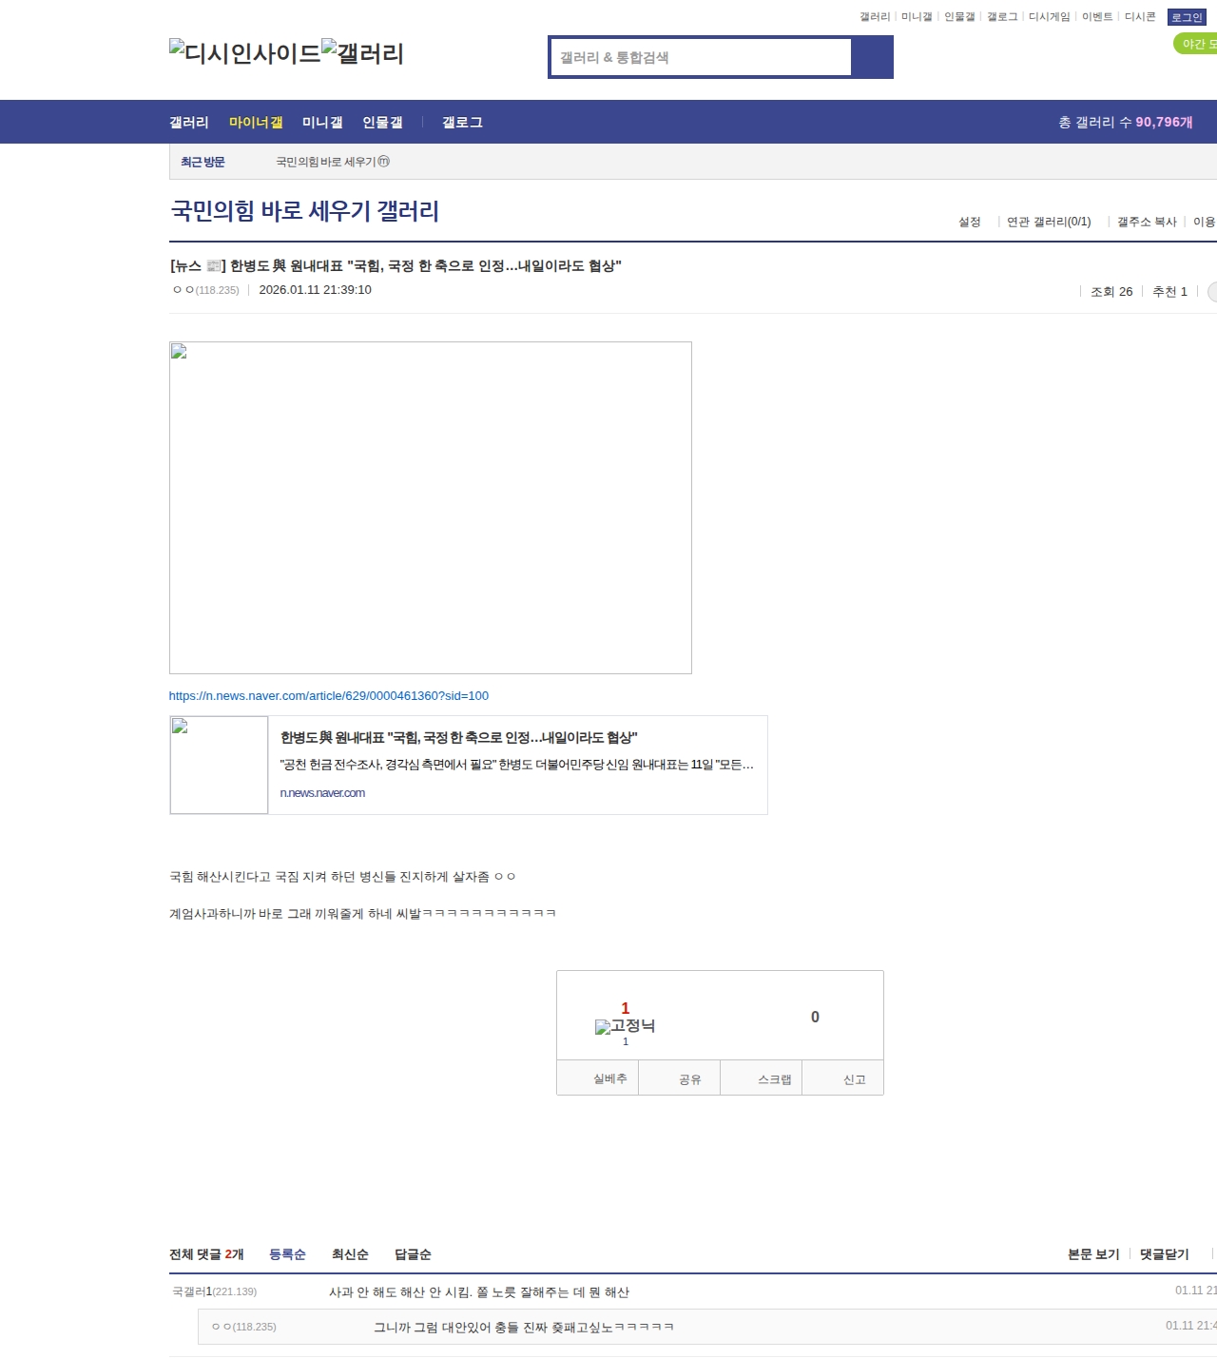Sort comments by 최신순
Image resolution: width=1217 pixels, height=1359 pixels.
(350, 1254)
